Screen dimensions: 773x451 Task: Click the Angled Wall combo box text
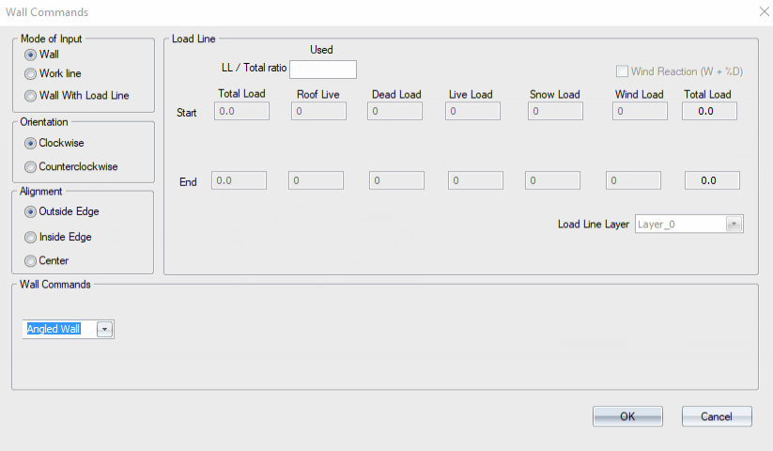point(54,329)
